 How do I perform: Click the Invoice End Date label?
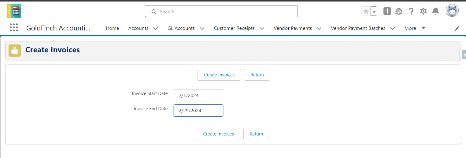pyautogui.click(x=151, y=109)
